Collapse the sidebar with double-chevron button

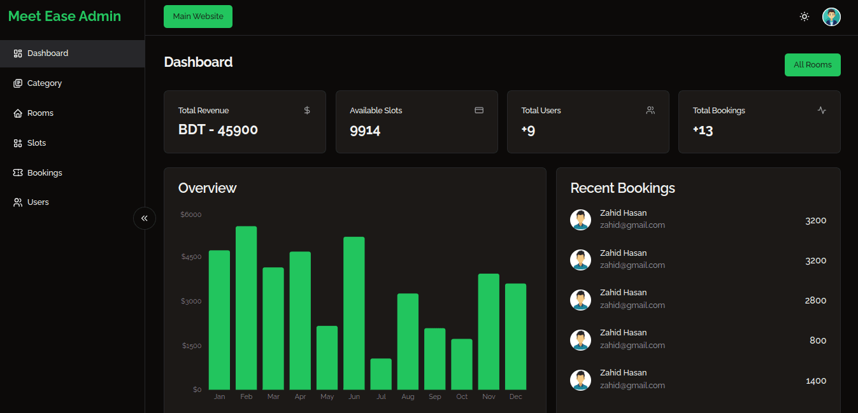click(145, 218)
